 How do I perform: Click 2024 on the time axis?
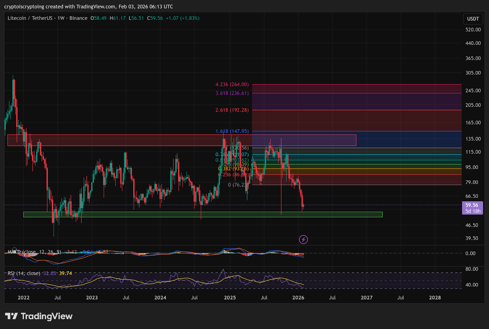(x=160, y=298)
